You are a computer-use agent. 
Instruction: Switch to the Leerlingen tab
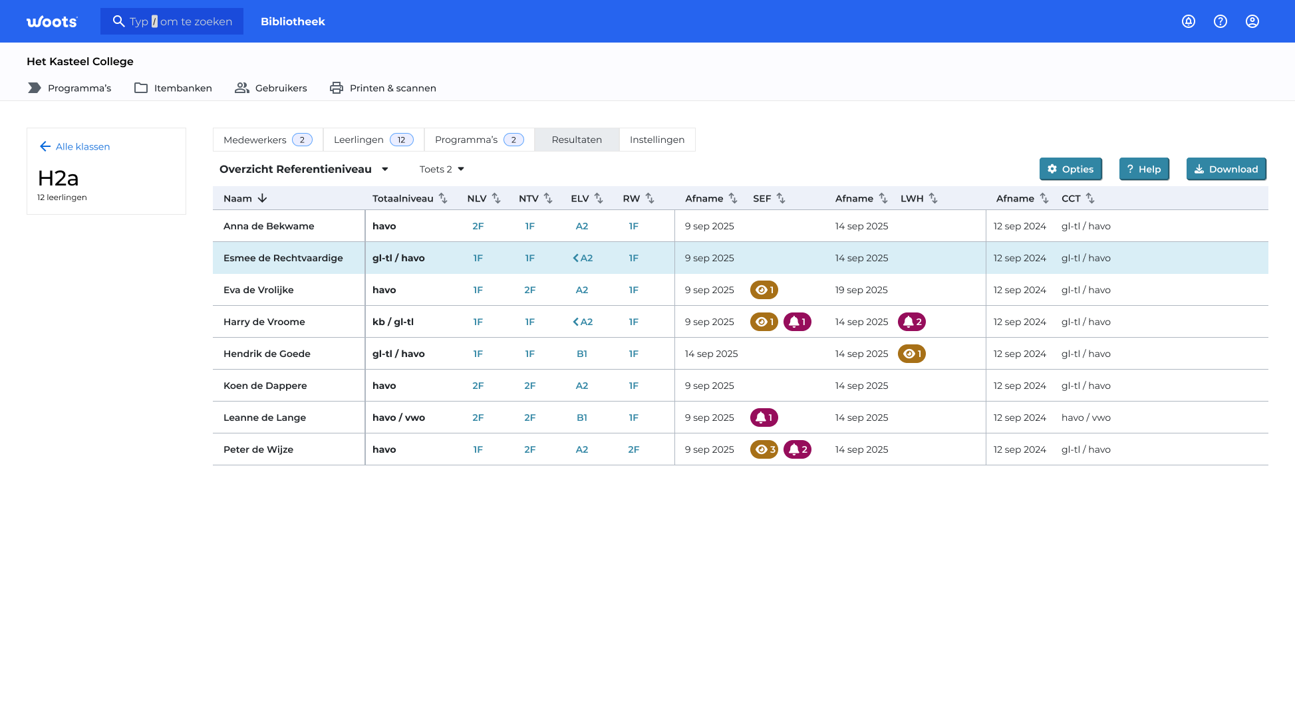(x=373, y=140)
